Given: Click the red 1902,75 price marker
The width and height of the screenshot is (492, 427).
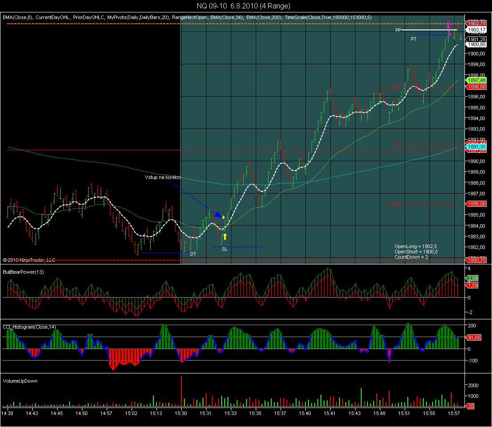Looking at the screenshot, I should pyautogui.click(x=476, y=23).
